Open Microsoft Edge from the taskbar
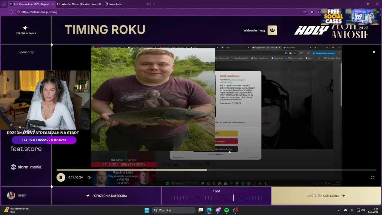Image resolution: width=382 pixels, height=215 pixels. point(209,210)
